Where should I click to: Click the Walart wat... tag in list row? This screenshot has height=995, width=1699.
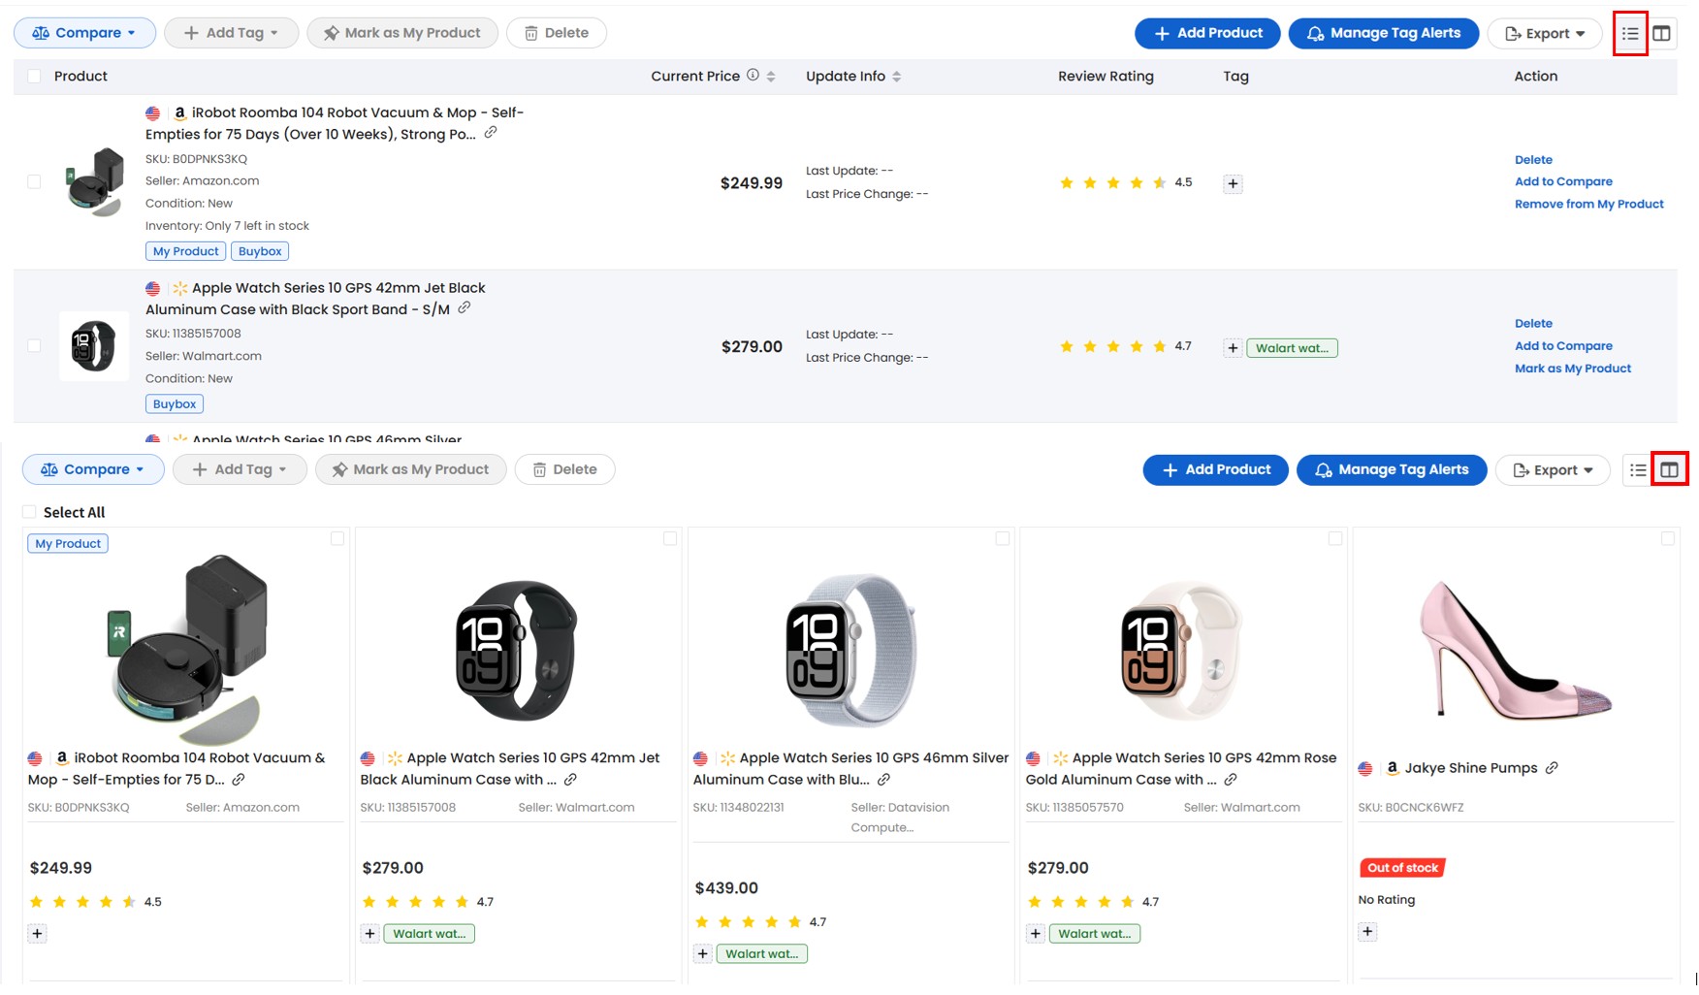(1292, 348)
